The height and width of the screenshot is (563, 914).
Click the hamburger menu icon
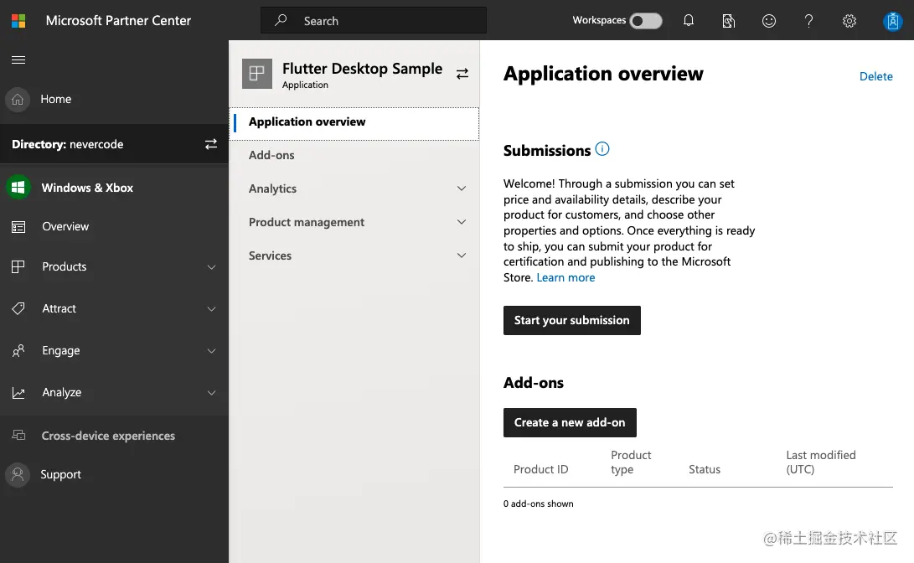(x=18, y=60)
